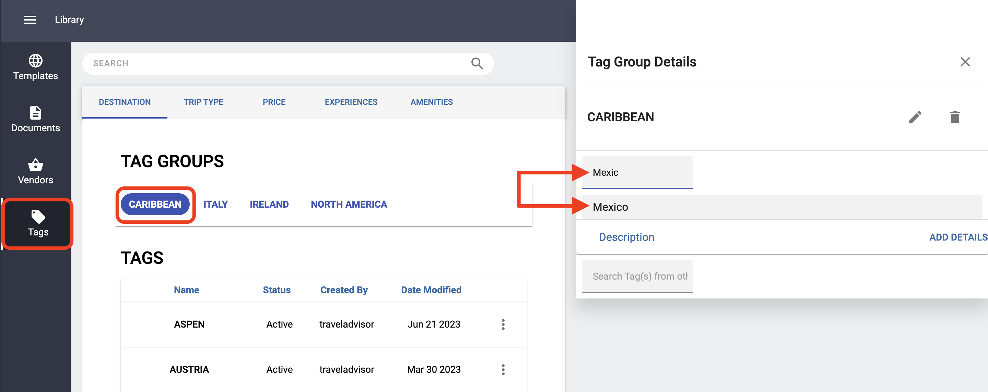This screenshot has height=392, width=988.
Task: Click the Description label
Action: point(626,237)
